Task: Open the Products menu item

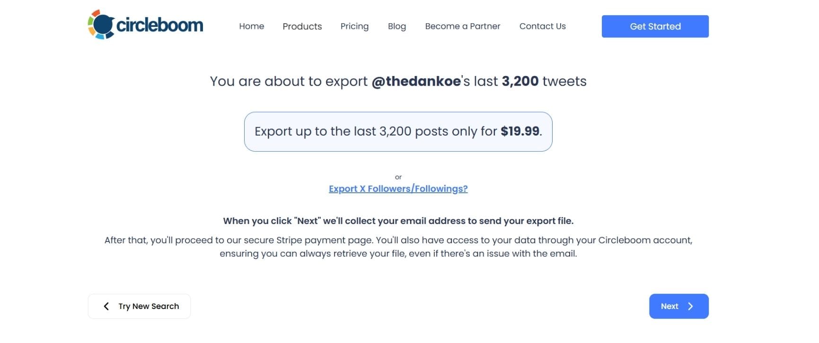Action: (x=302, y=26)
